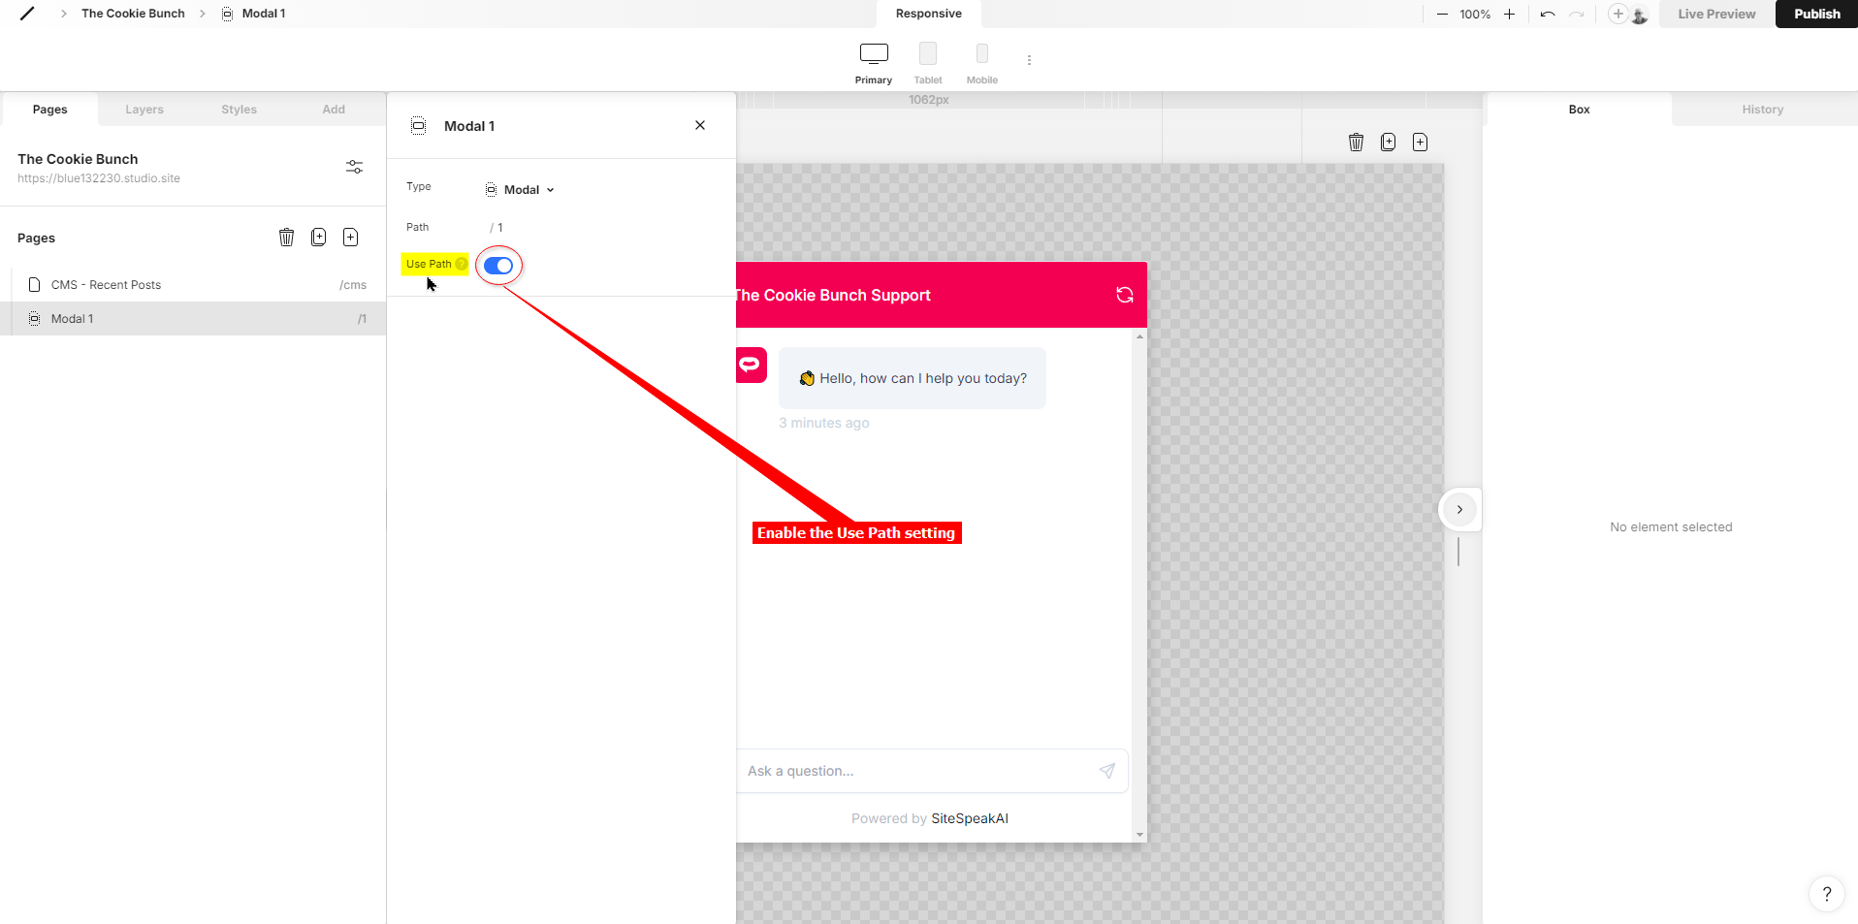1858x924 pixels.
Task: Click the chat bot avatar icon
Action: pyautogui.click(x=752, y=366)
